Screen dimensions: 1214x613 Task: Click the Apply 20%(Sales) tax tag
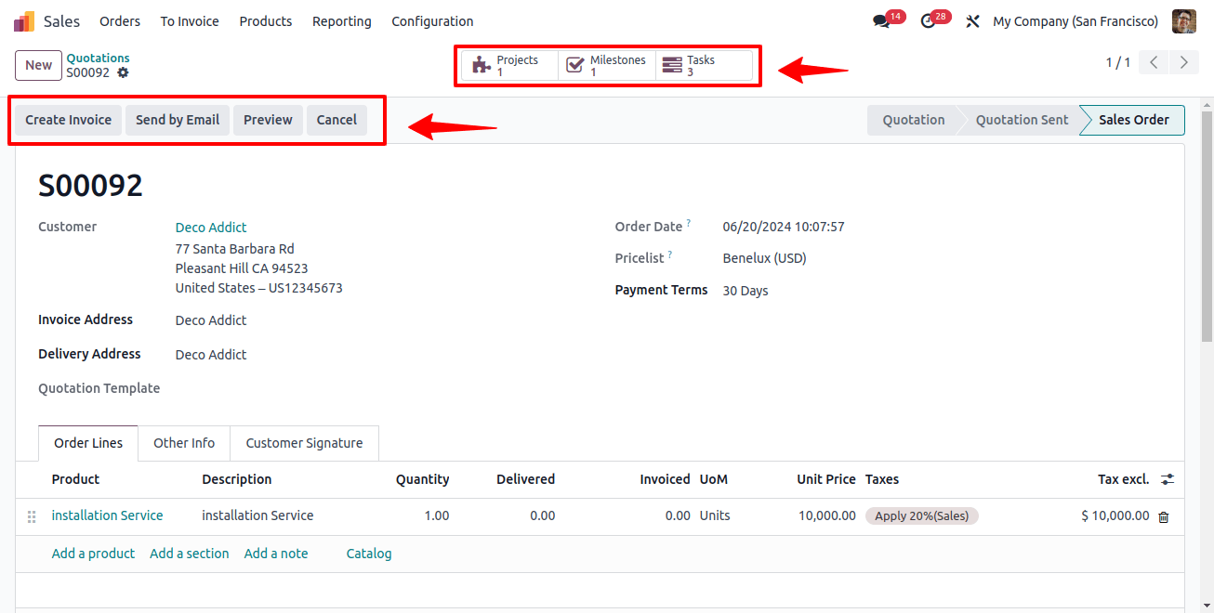pyautogui.click(x=922, y=515)
